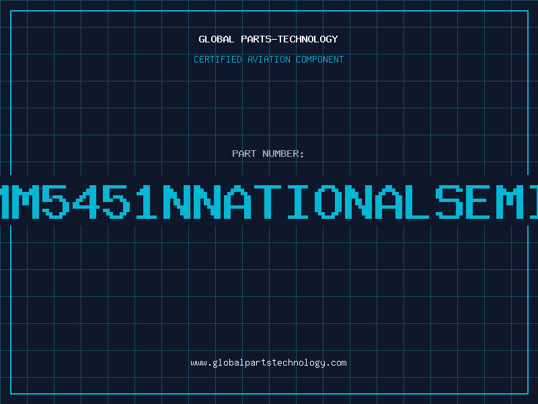Click the GLOBAL PARTS-TECHNOLOGY heading
This screenshot has width=538, height=404.
tap(268, 39)
